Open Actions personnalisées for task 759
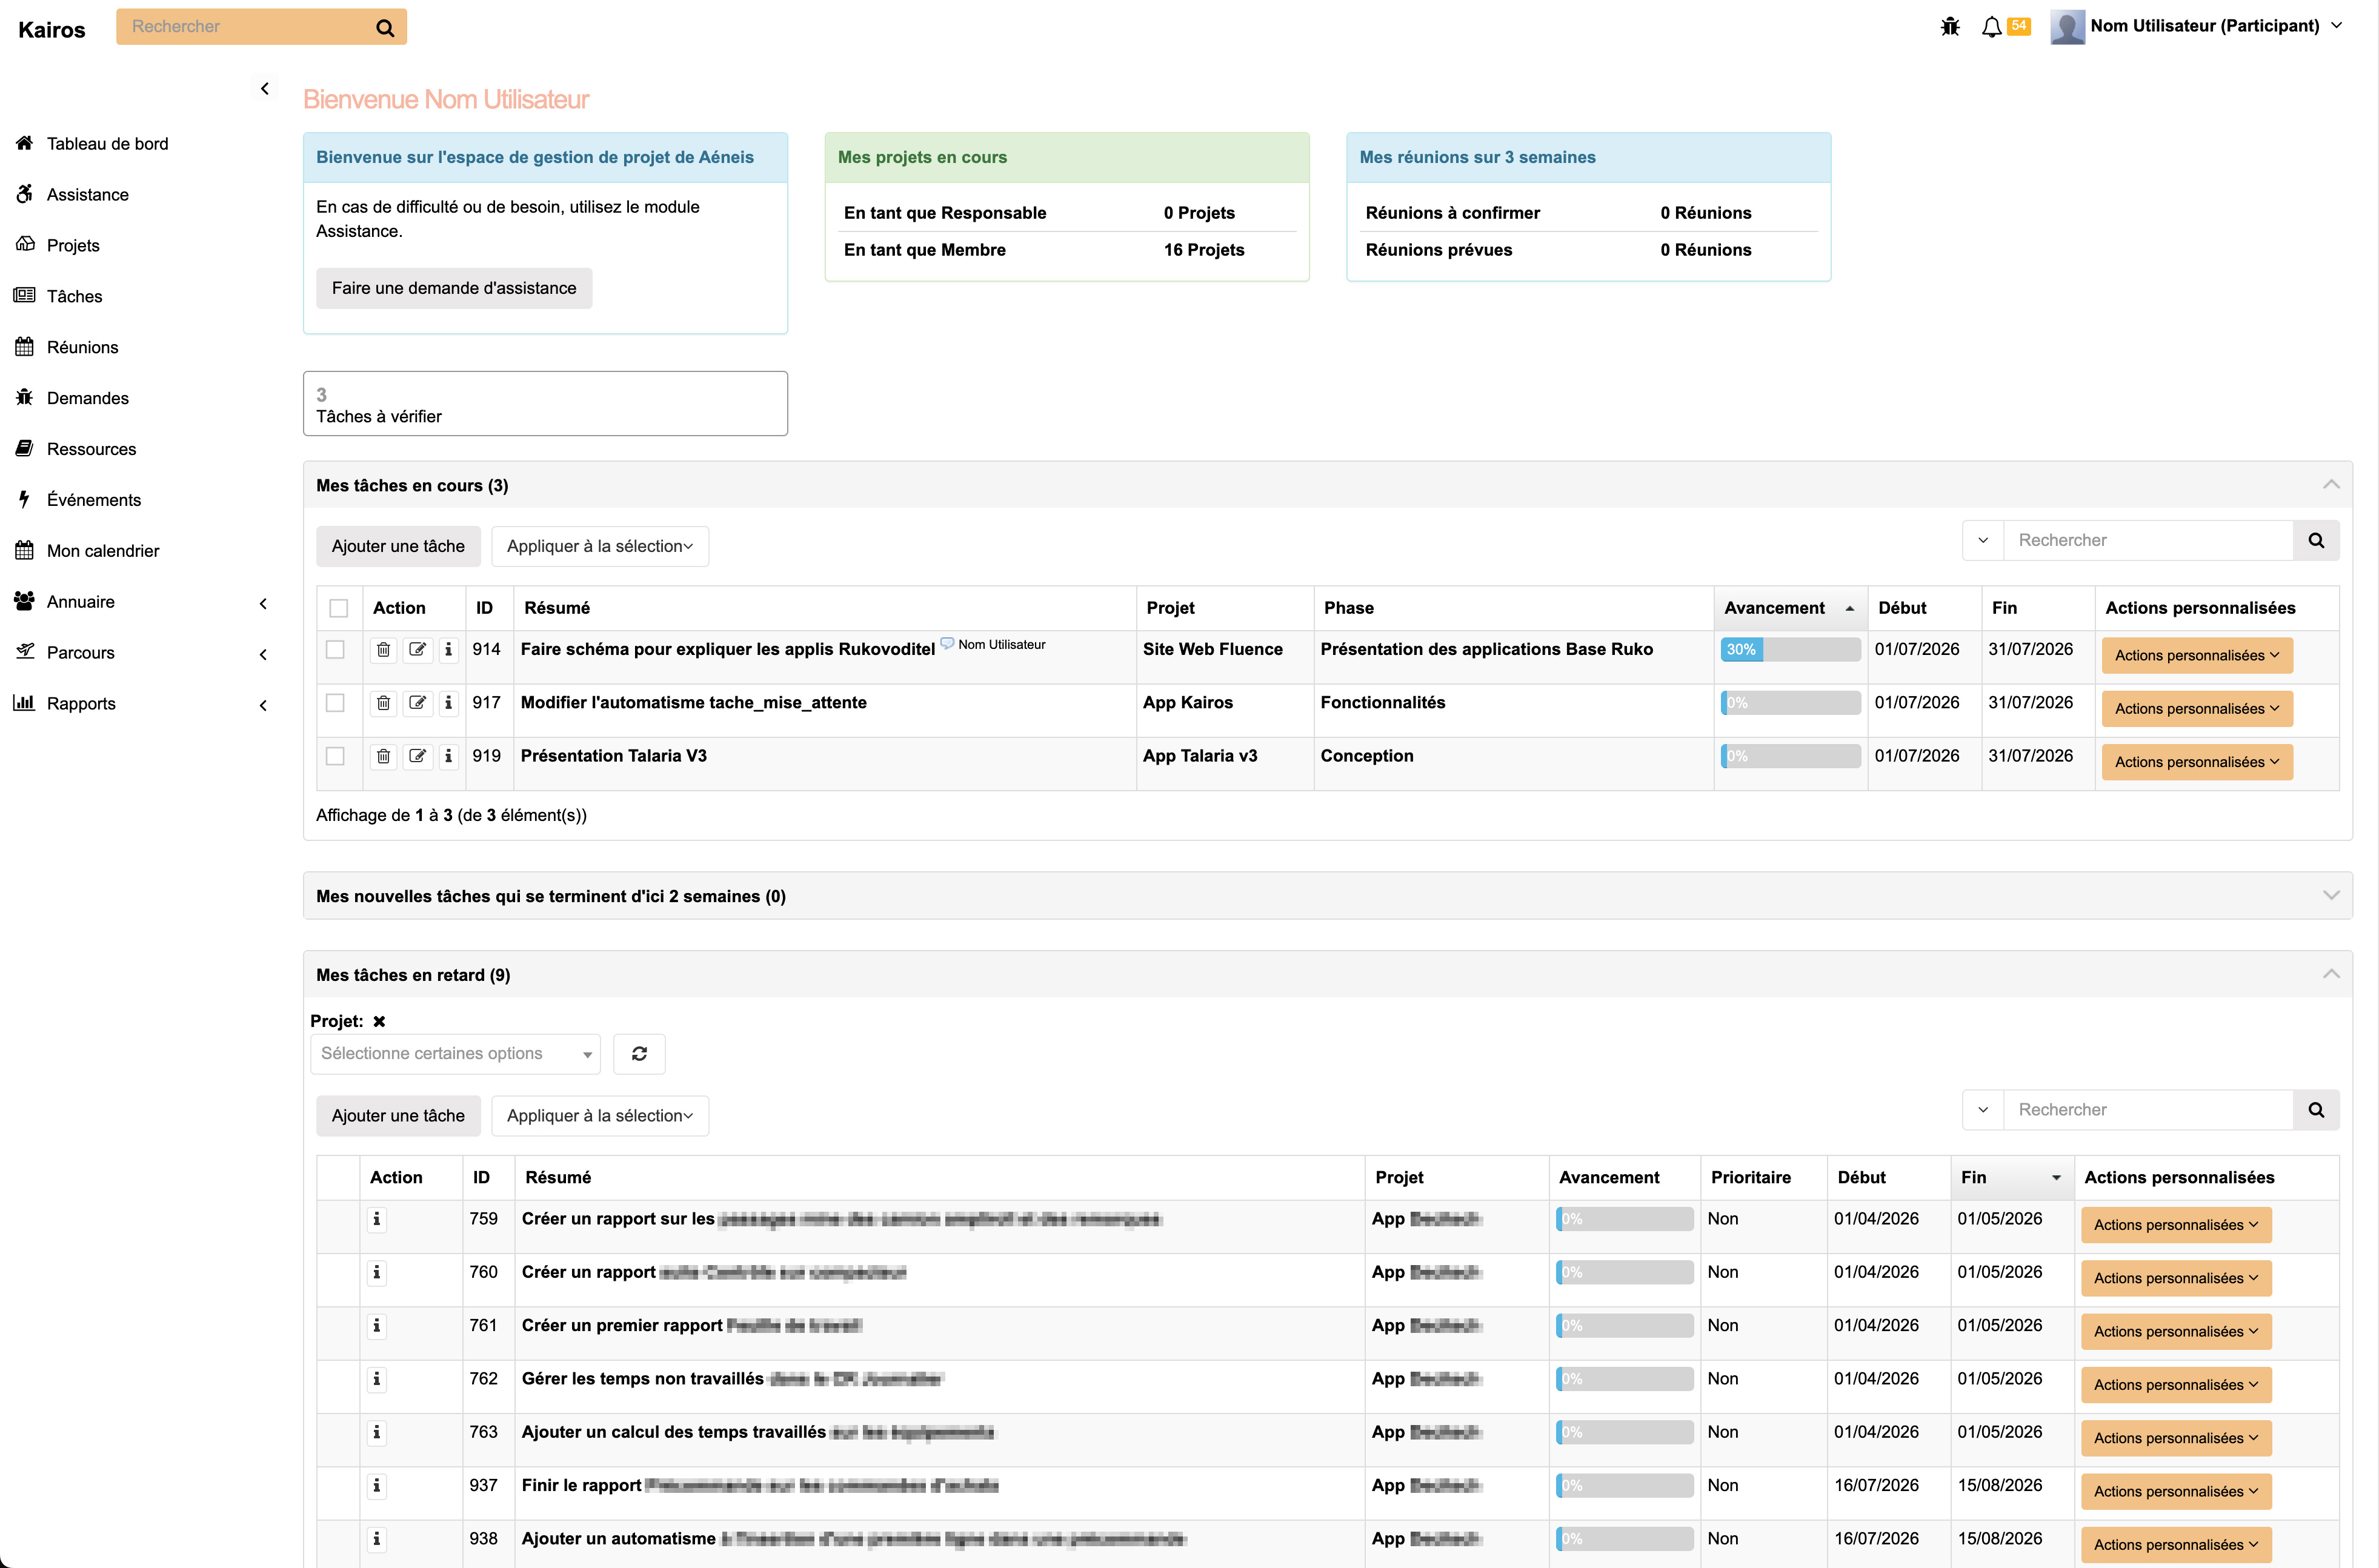Image resolution: width=2379 pixels, height=1568 pixels. coord(2176,1225)
